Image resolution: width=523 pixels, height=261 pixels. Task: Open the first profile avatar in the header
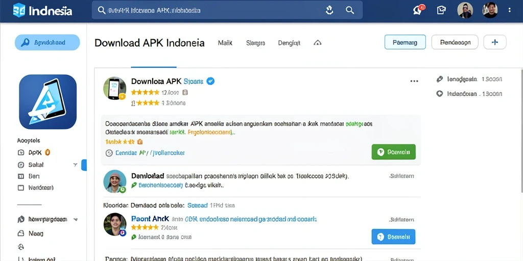coord(465,10)
